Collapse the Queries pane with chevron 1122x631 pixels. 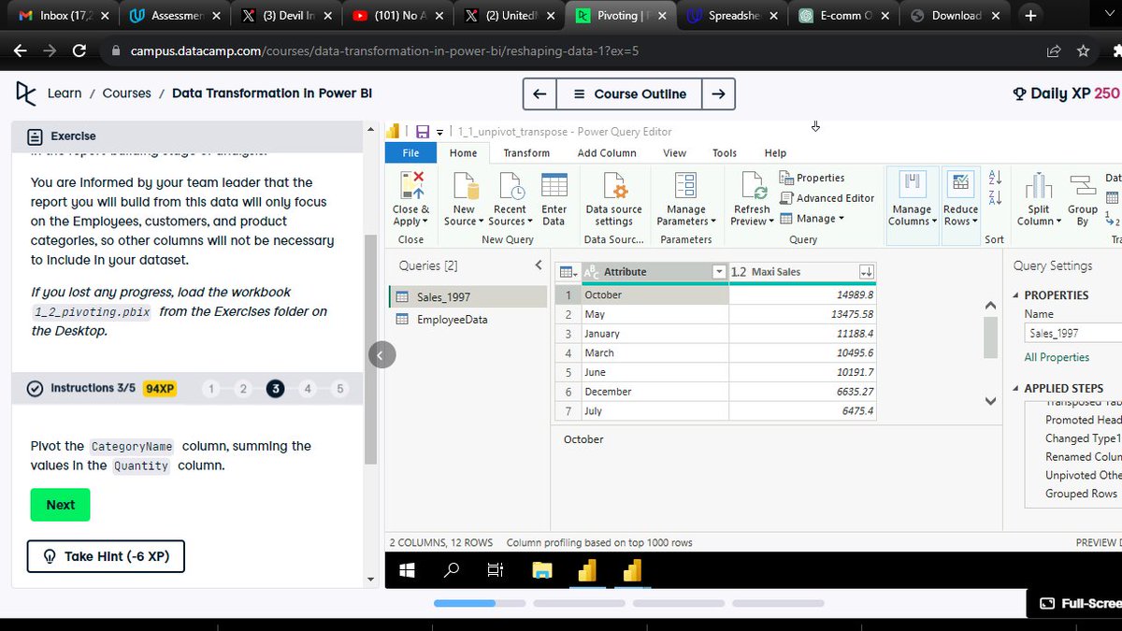click(x=539, y=265)
